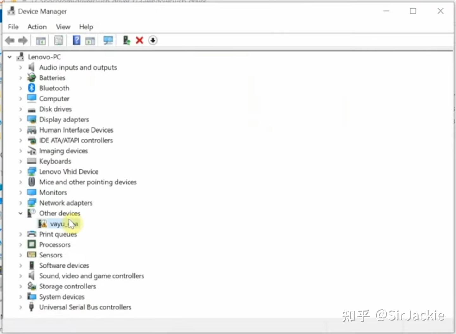Select the Monitors label
The image size is (456, 334).
(53, 192)
